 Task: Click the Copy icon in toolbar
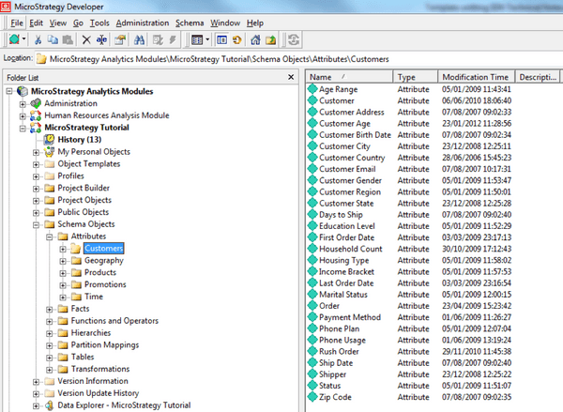53,39
